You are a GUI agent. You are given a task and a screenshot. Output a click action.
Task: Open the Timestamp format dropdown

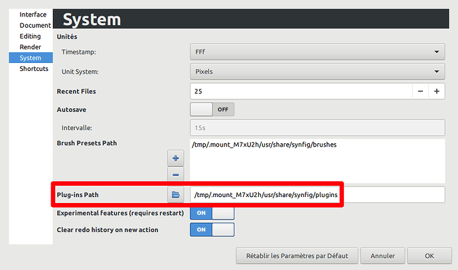(317, 51)
